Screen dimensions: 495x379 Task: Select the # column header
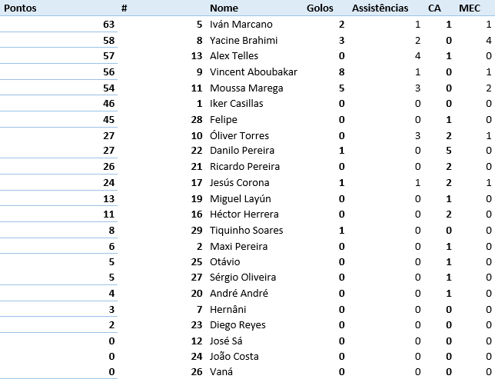(x=124, y=8)
